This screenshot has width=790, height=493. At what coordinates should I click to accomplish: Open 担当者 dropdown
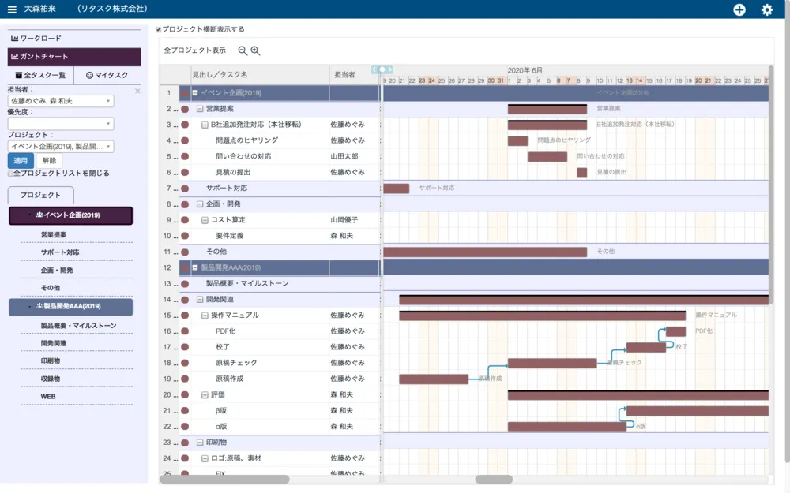61,101
